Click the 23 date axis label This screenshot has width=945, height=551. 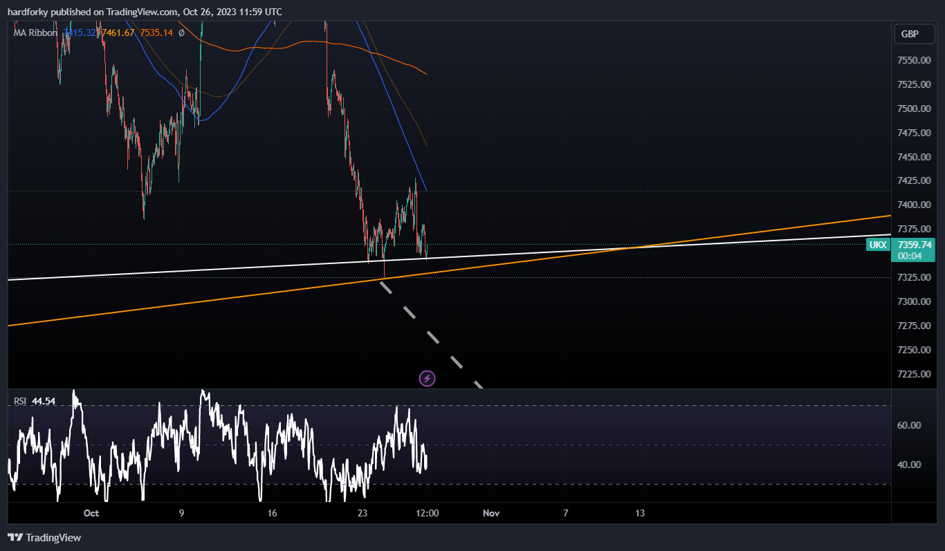363,513
